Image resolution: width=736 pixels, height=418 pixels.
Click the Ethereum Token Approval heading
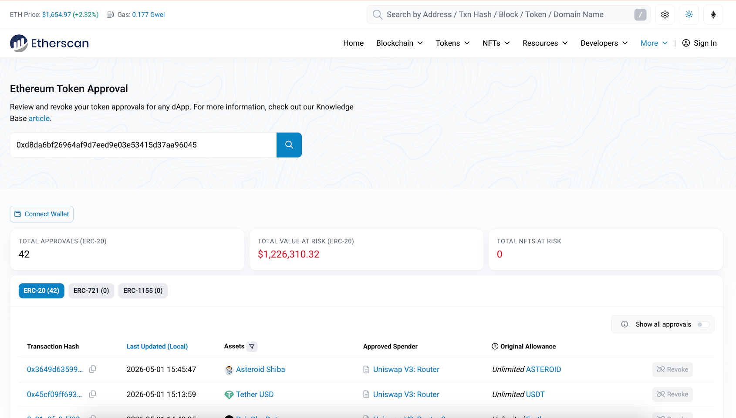click(x=69, y=89)
